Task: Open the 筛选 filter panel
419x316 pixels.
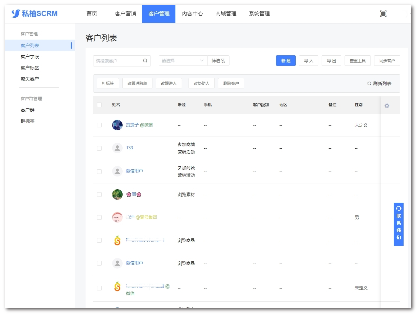Action: click(218, 61)
